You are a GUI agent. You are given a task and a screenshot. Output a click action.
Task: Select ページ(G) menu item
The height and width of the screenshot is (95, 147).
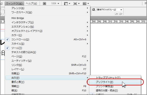tap(48, 57)
